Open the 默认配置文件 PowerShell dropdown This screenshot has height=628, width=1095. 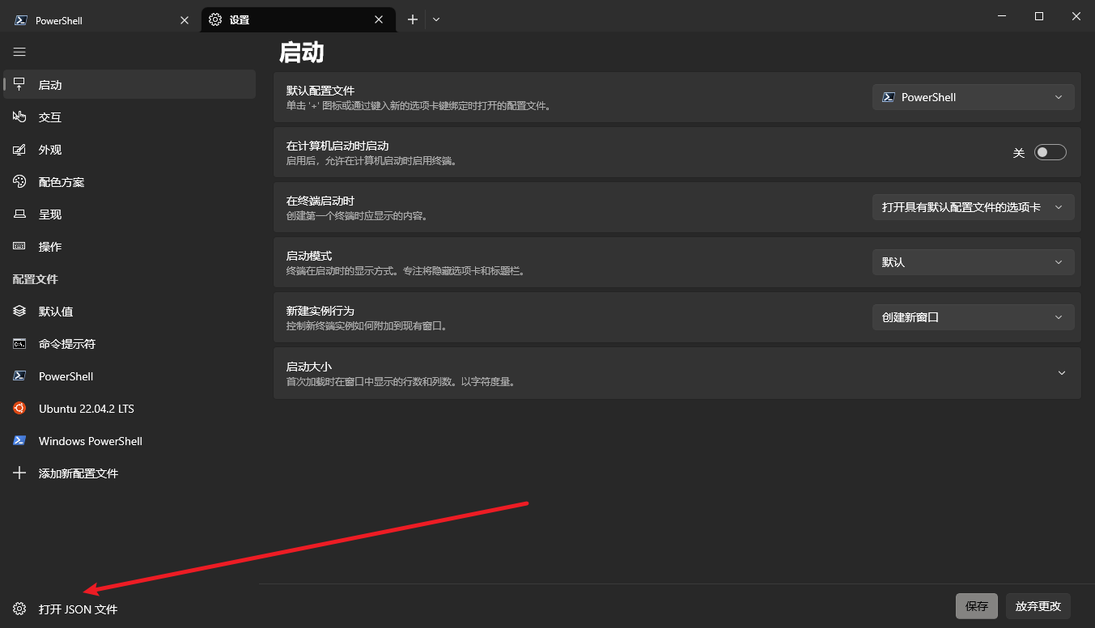click(973, 97)
